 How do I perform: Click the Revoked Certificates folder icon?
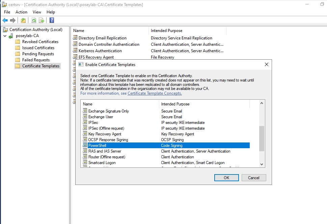[18, 41]
